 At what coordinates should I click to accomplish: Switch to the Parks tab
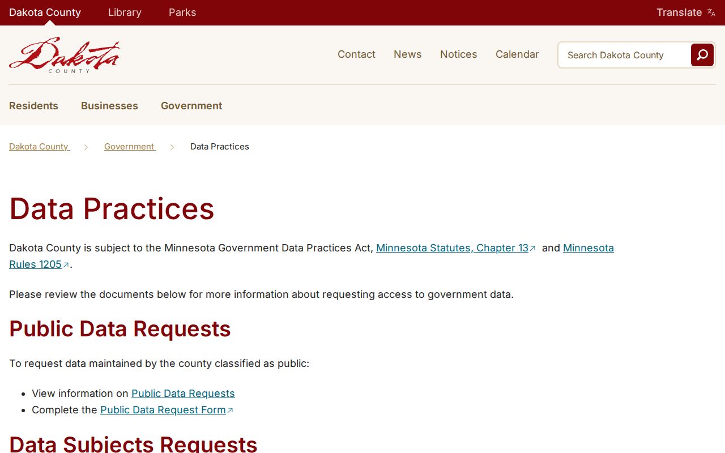[182, 12]
